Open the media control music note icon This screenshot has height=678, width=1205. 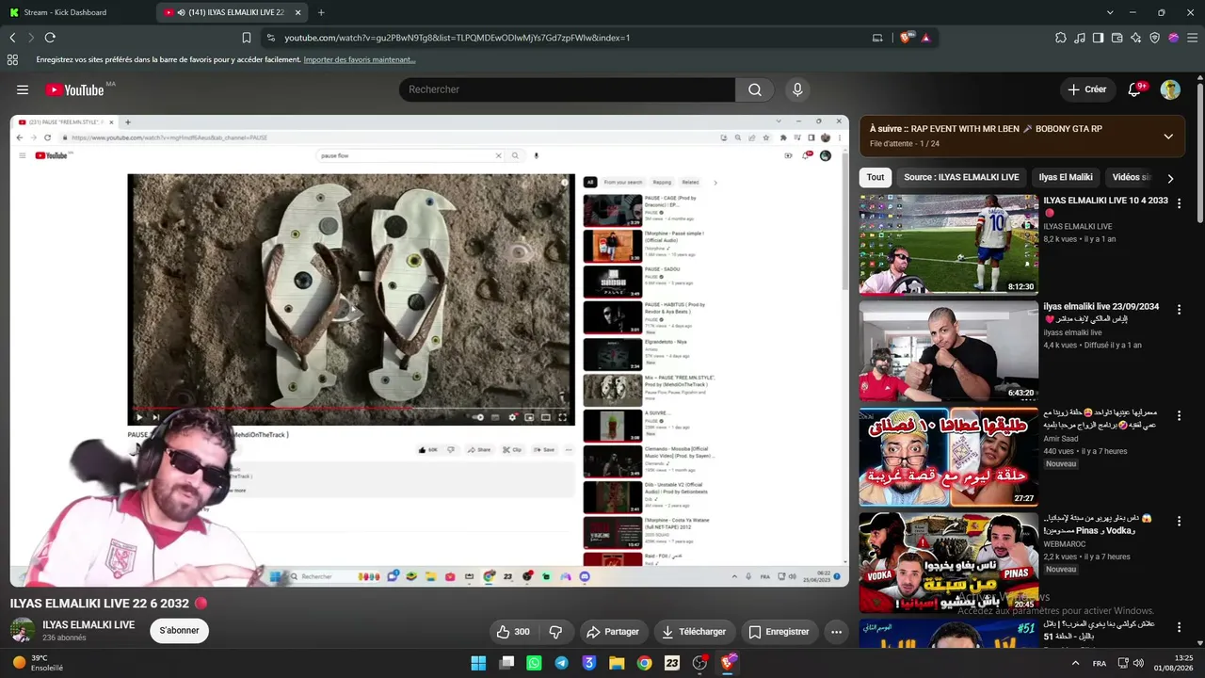[1080, 38]
